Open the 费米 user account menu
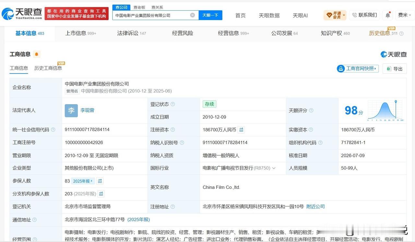 (x=405, y=15)
